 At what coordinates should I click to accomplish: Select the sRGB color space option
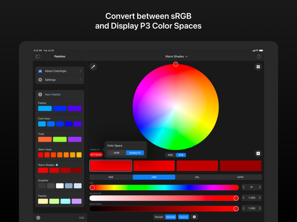coord(117,153)
